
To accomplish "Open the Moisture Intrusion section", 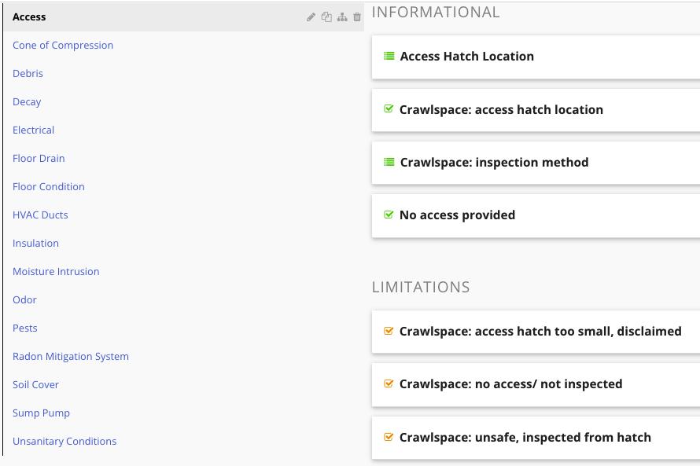I will pos(56,272).
